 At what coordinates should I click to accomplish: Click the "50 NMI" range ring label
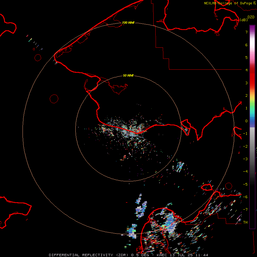128,75
